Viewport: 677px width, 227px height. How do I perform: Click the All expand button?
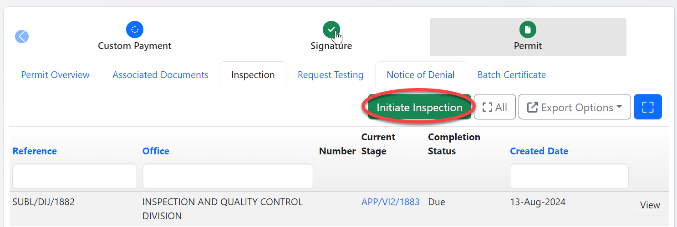(x=494, y=107)
